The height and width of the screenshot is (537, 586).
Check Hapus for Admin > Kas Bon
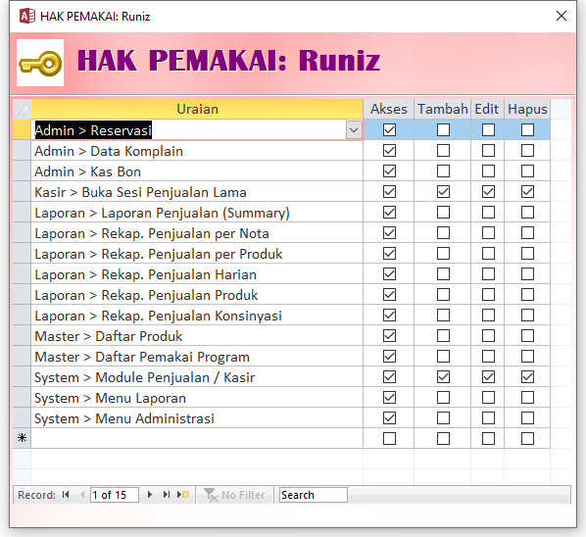527,171
